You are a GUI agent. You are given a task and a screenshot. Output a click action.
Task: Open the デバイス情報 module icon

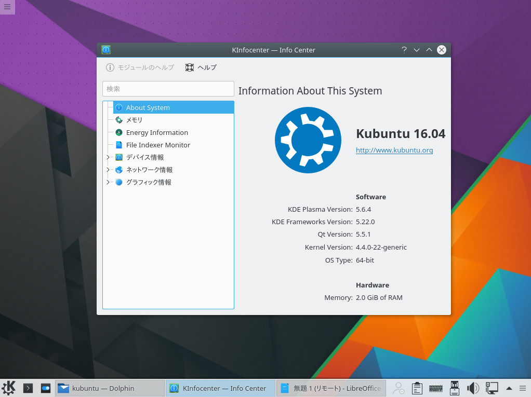coord(119,157)
